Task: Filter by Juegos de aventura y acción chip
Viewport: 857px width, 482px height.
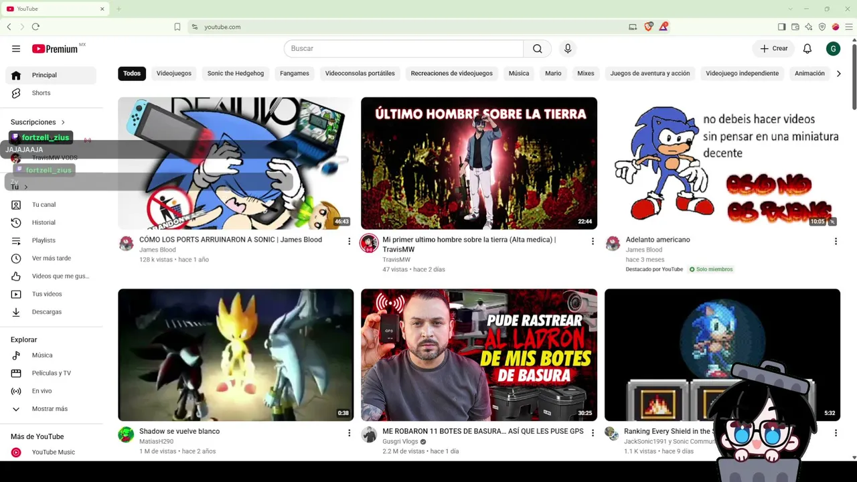Action: (x=650, y=74)
